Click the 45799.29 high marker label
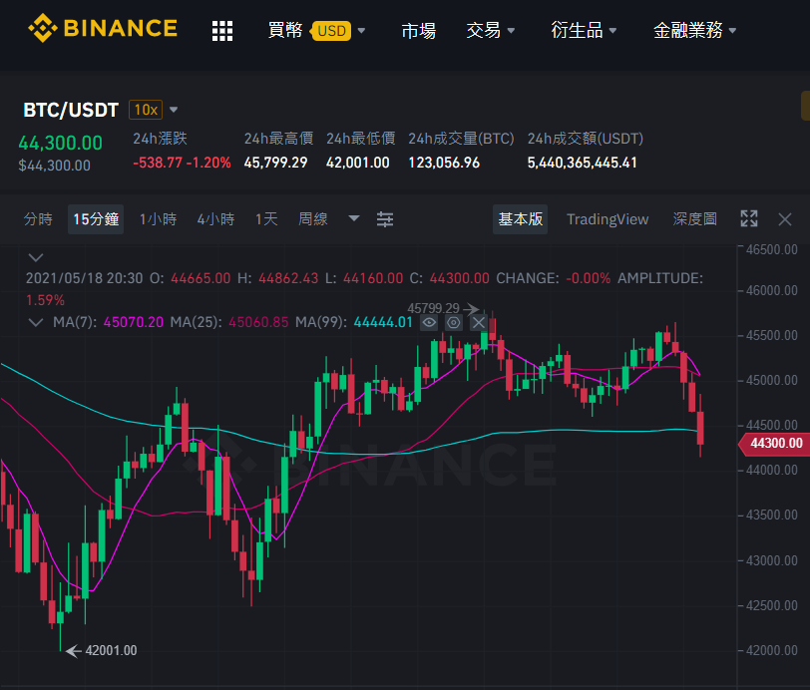Image resolution: width=810 pixels, height=690 pixels. click(x=433, y=308)
